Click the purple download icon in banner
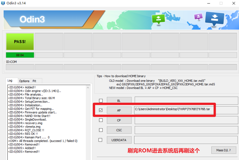239x160 pixels. click(198, 17)
